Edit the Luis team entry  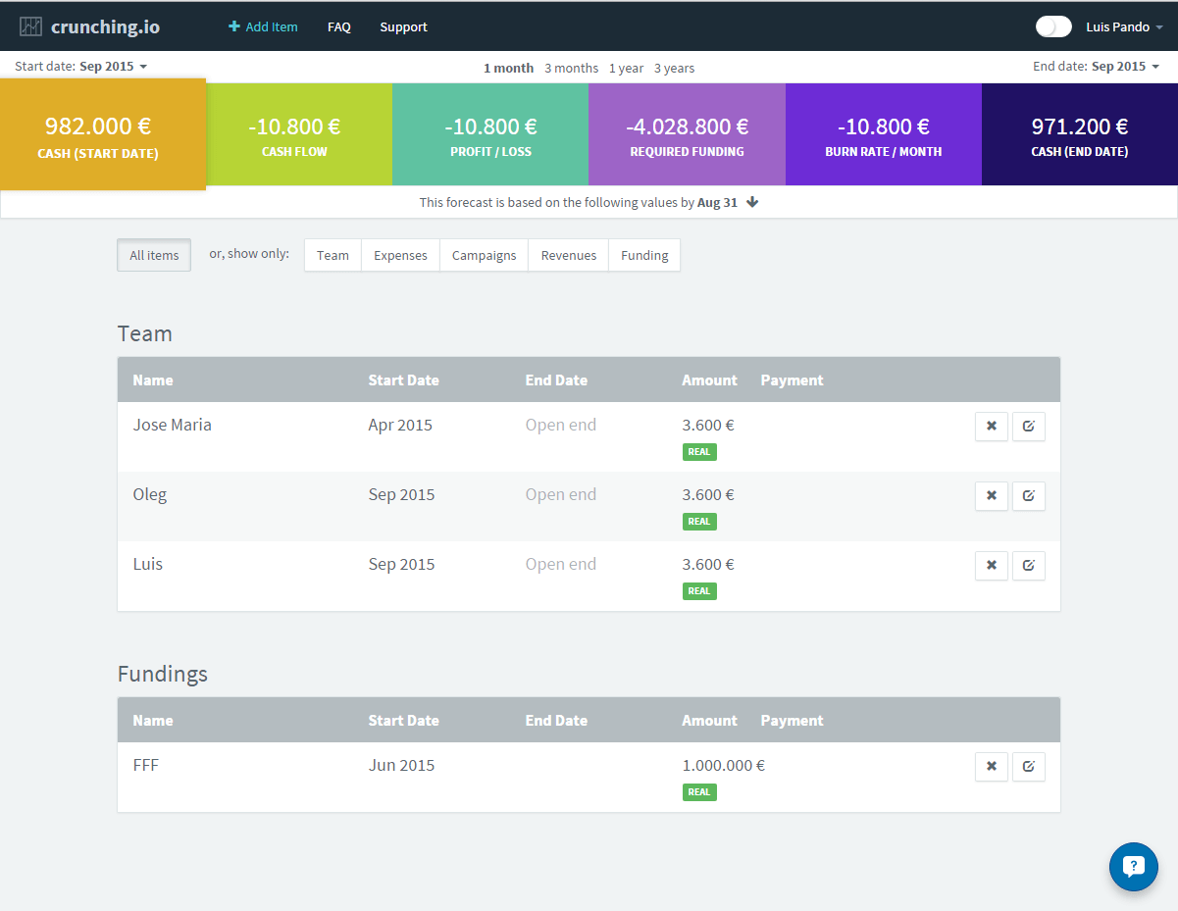1028,566
